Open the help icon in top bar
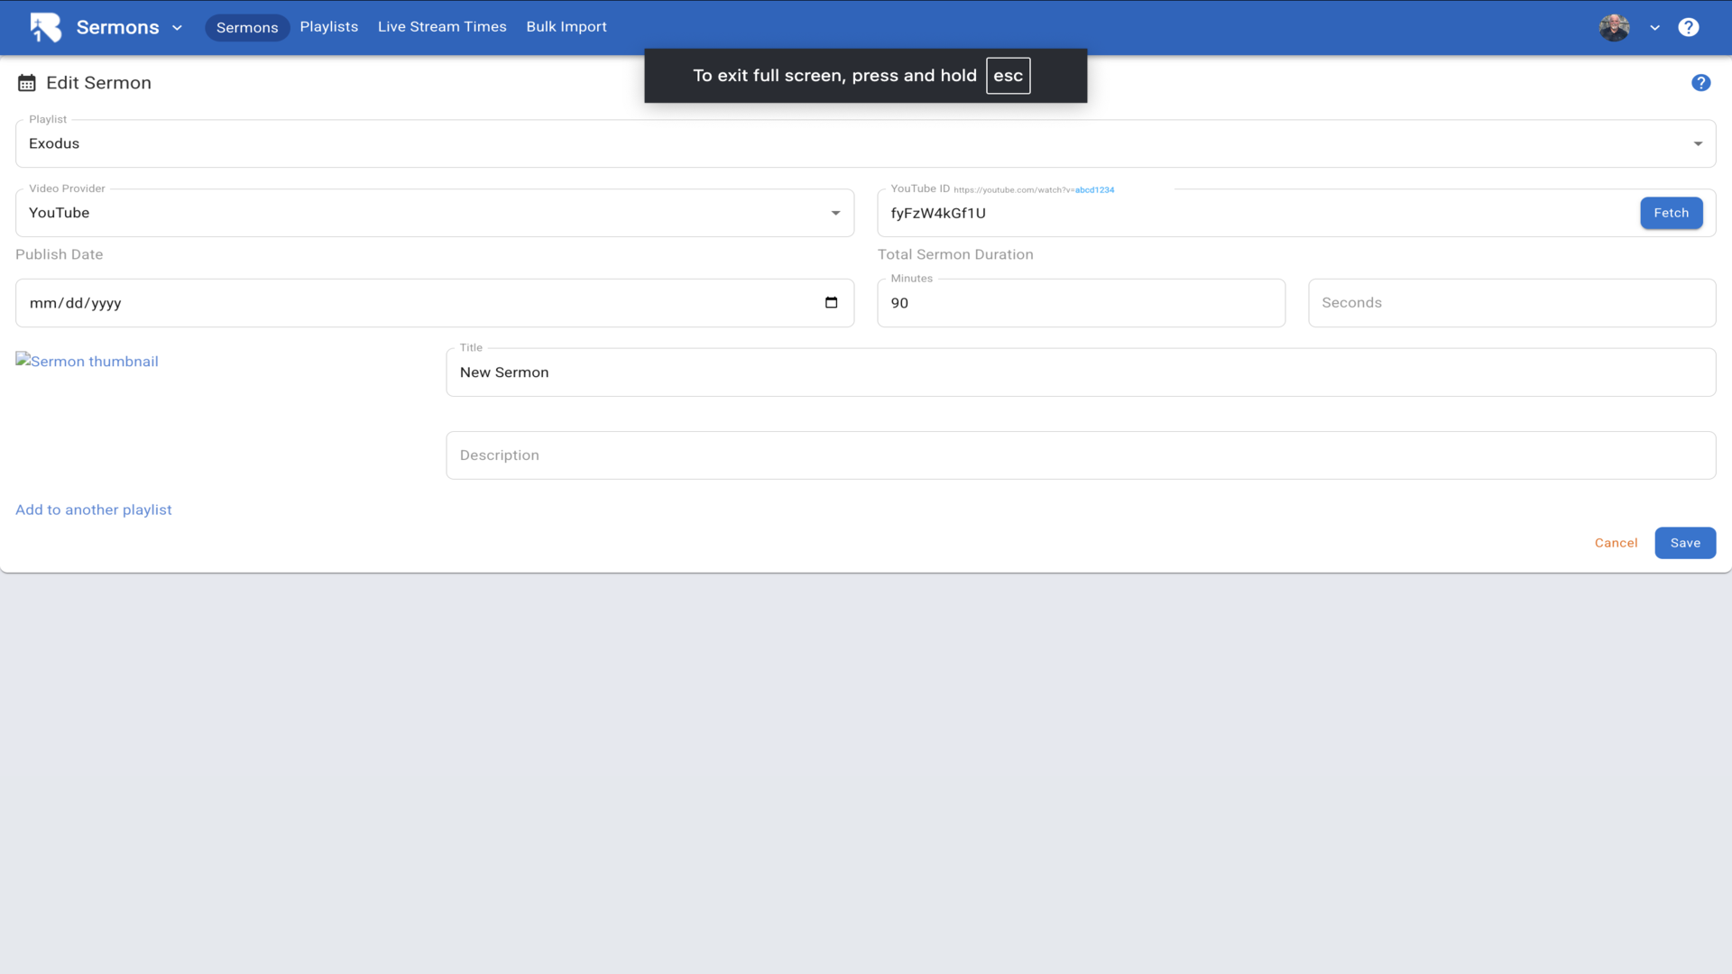This screenshot has width=1732, height=974. point(1688,27)
